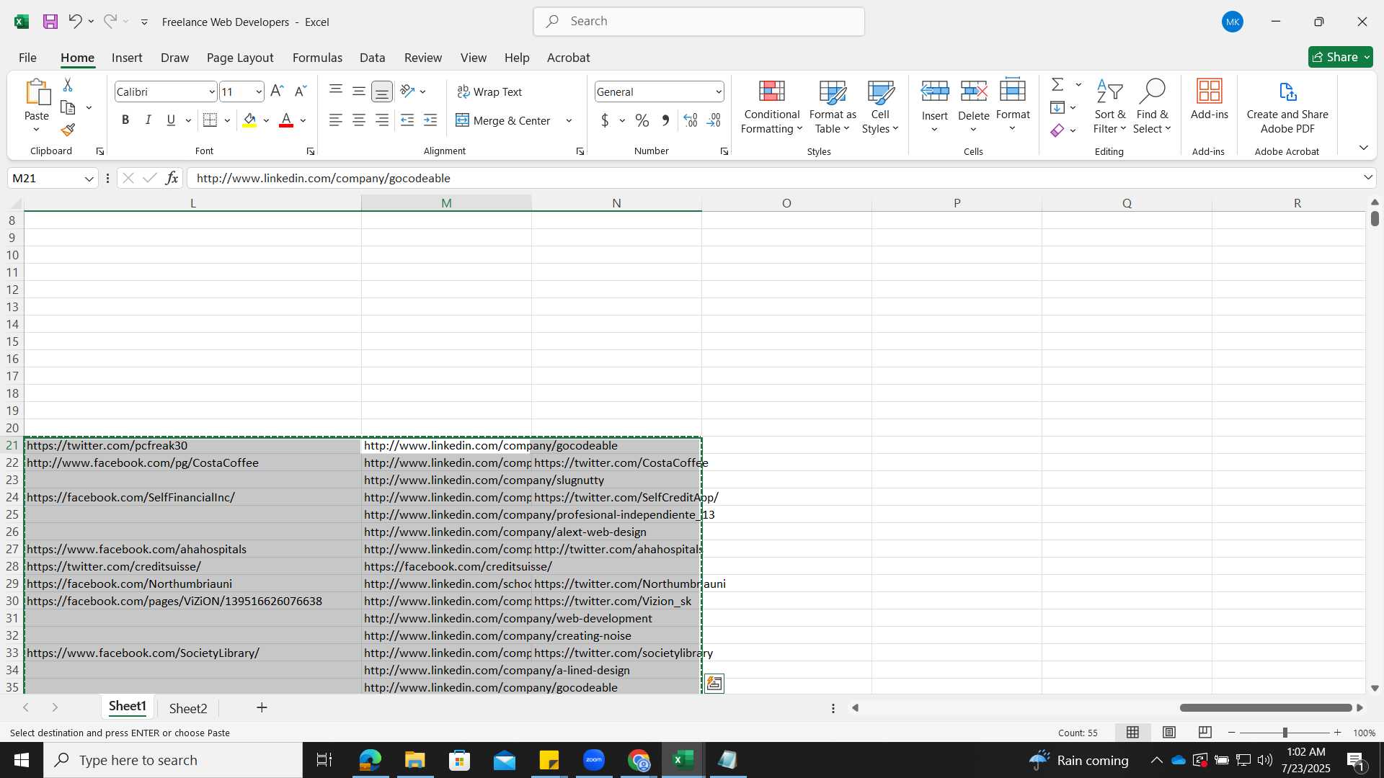This screenshot has width=1384, height=778.
Task: Set Top Align for cells
Action: pos(336,91)
